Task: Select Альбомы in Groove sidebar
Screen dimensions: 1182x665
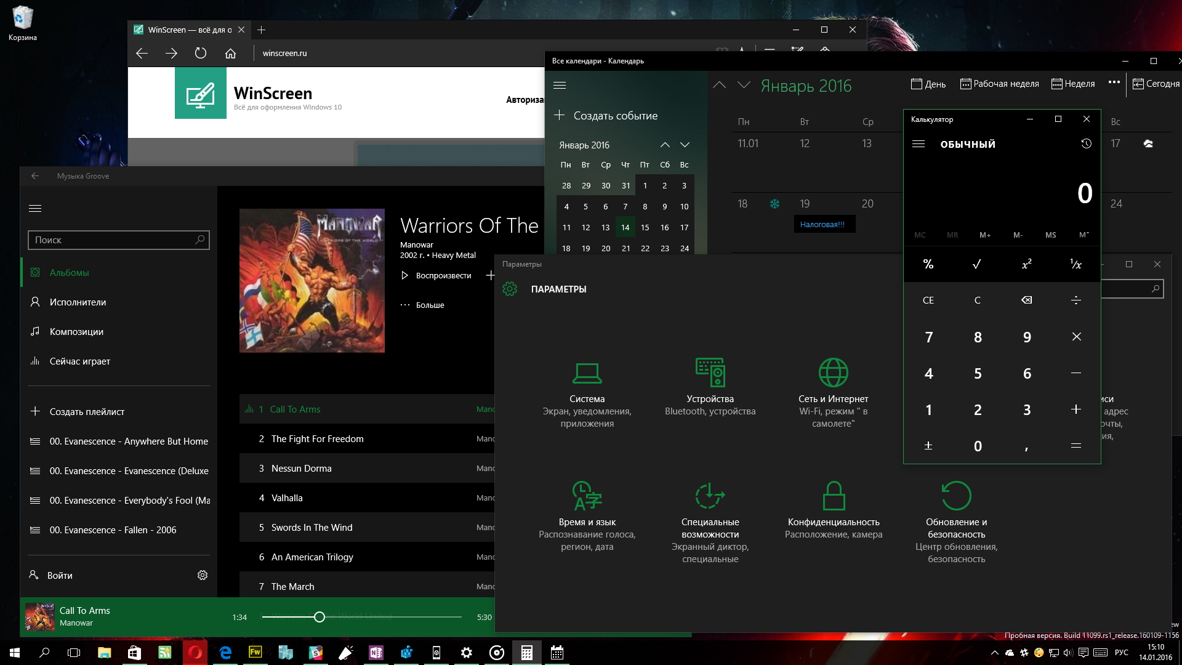Action: coord(119,272)
